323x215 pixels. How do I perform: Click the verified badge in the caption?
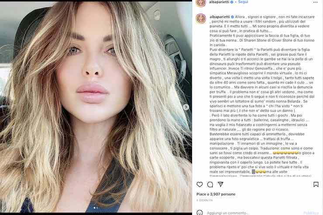coord(232,17)
